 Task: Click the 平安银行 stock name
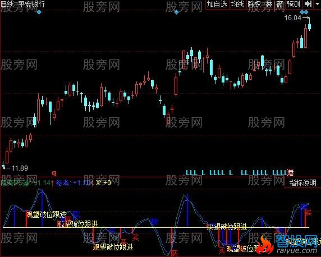point(31,4)
